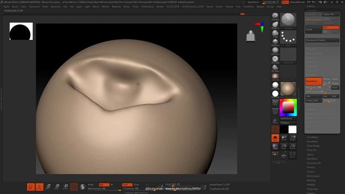
Task: Toggle the DynaMesh Project option
Action: [335, 84]
